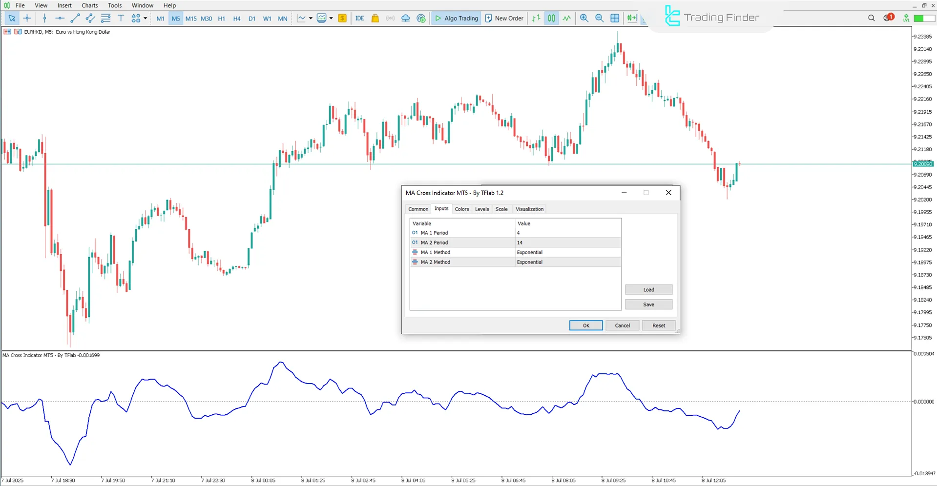937x486 pixels.
Task: Reset the MA Cross indicator settings
Action: click(658, 325)
